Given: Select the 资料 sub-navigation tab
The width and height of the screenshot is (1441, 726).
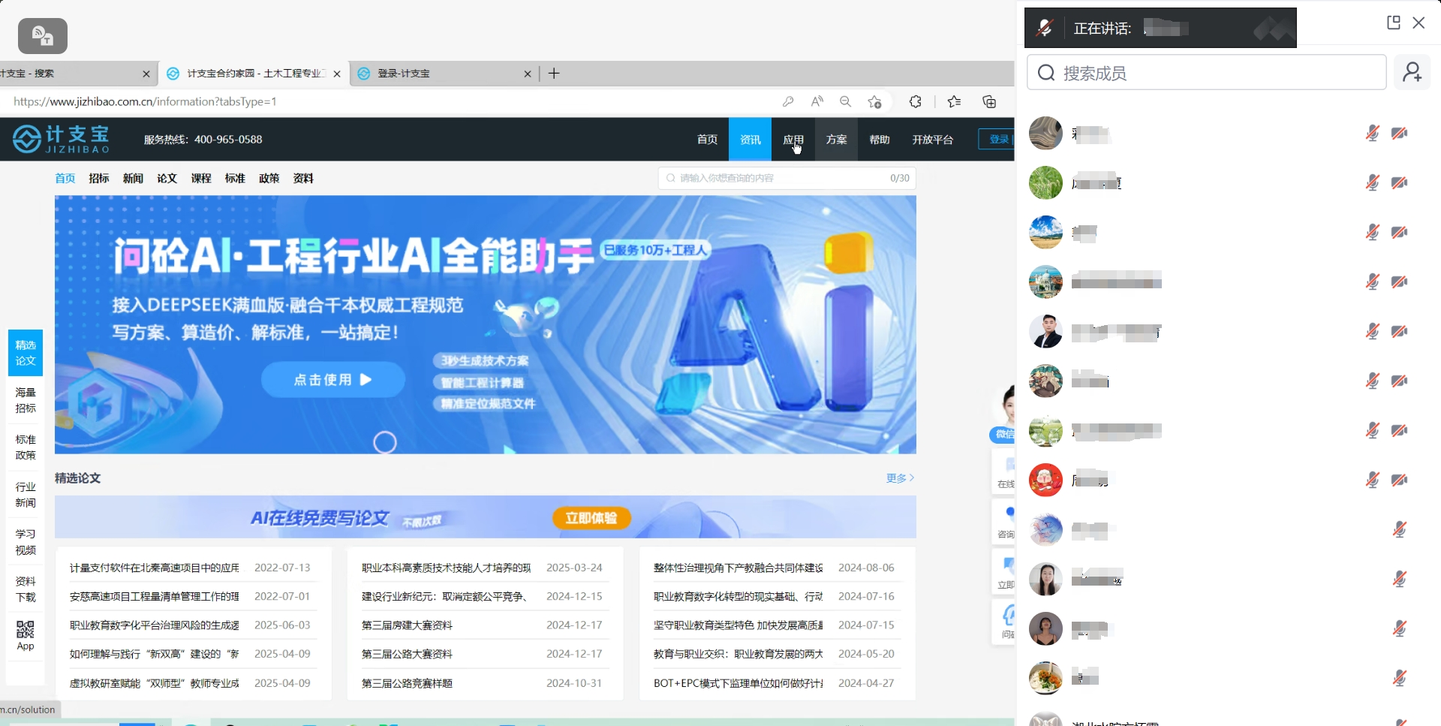Looking at the screenshot, I should [x=303, y=178].
